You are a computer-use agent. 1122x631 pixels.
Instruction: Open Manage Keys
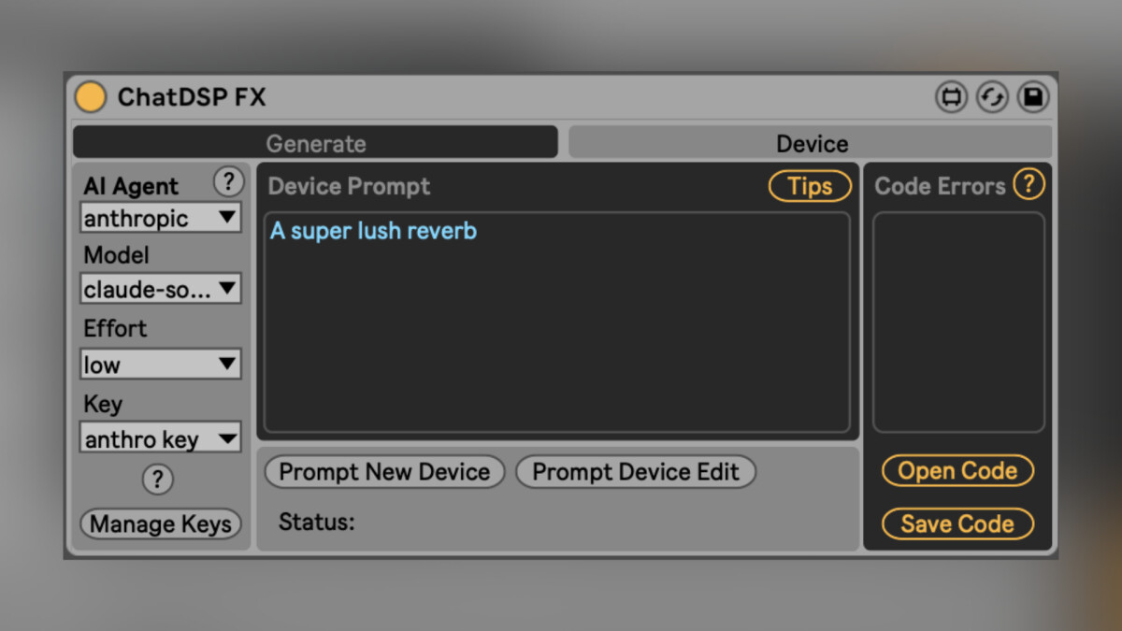[160, 524]
